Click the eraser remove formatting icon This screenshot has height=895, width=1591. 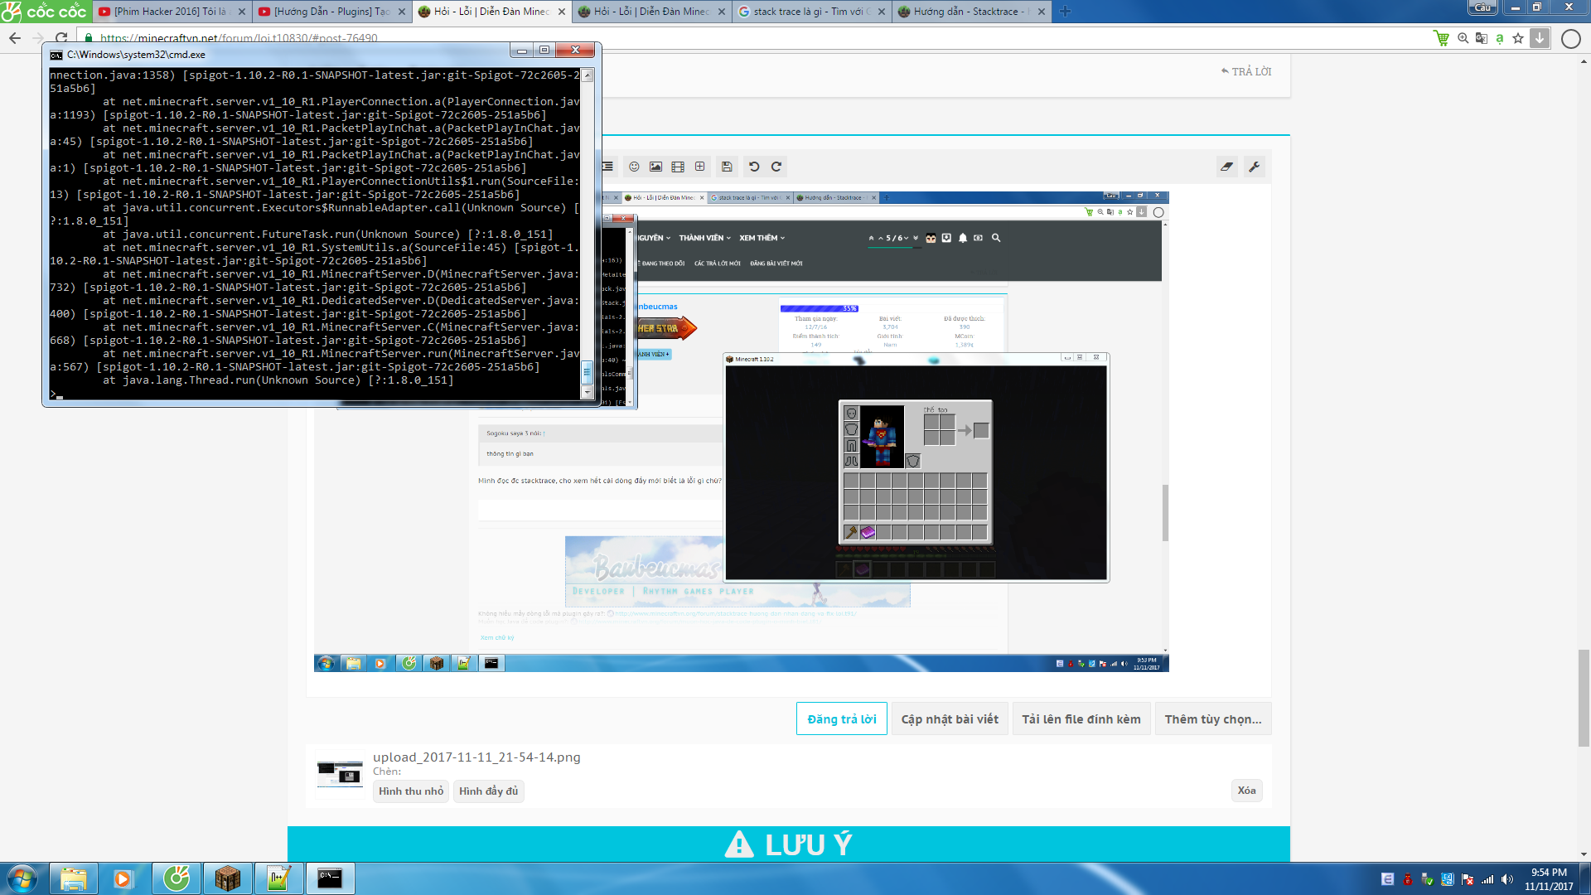tap(1226, 167)
